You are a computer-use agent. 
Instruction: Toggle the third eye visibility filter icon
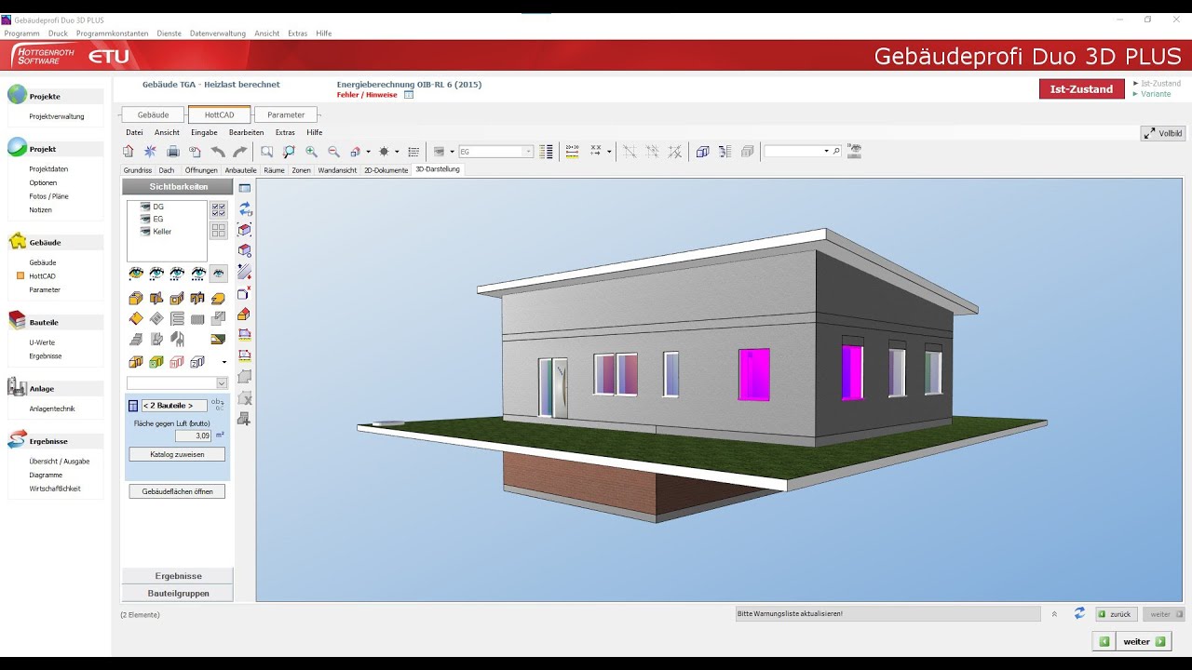coord(177,274)
